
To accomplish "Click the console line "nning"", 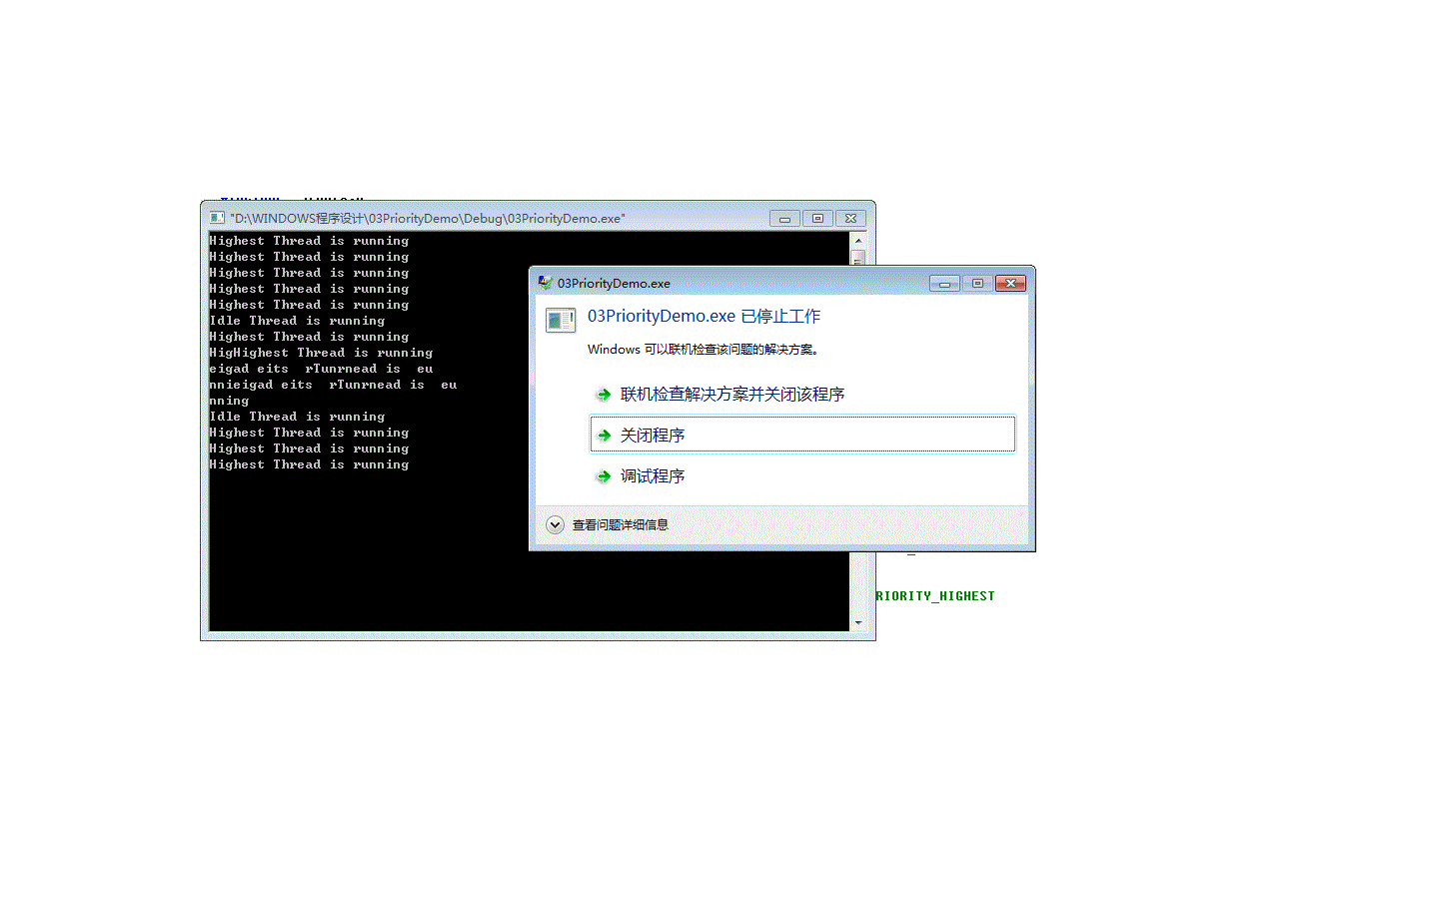I will pyautogui.click(x=229, y=401).
